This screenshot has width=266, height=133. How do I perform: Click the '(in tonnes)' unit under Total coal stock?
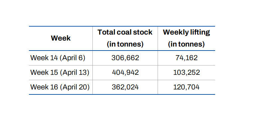[125, 44]
